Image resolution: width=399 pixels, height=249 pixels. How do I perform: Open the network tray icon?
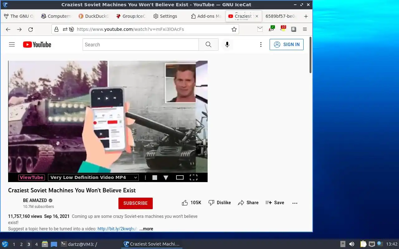click(x=372, y=244)
